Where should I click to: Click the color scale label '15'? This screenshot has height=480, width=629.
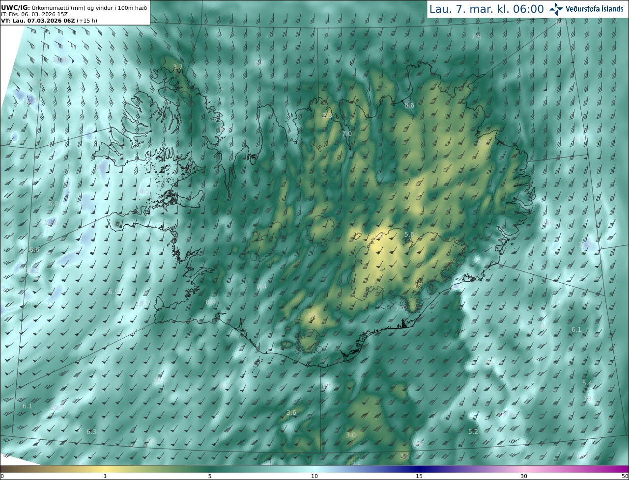pos(419,476)
